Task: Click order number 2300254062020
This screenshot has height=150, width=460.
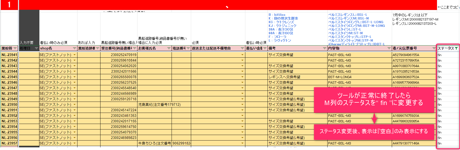Action: point(123,66)
